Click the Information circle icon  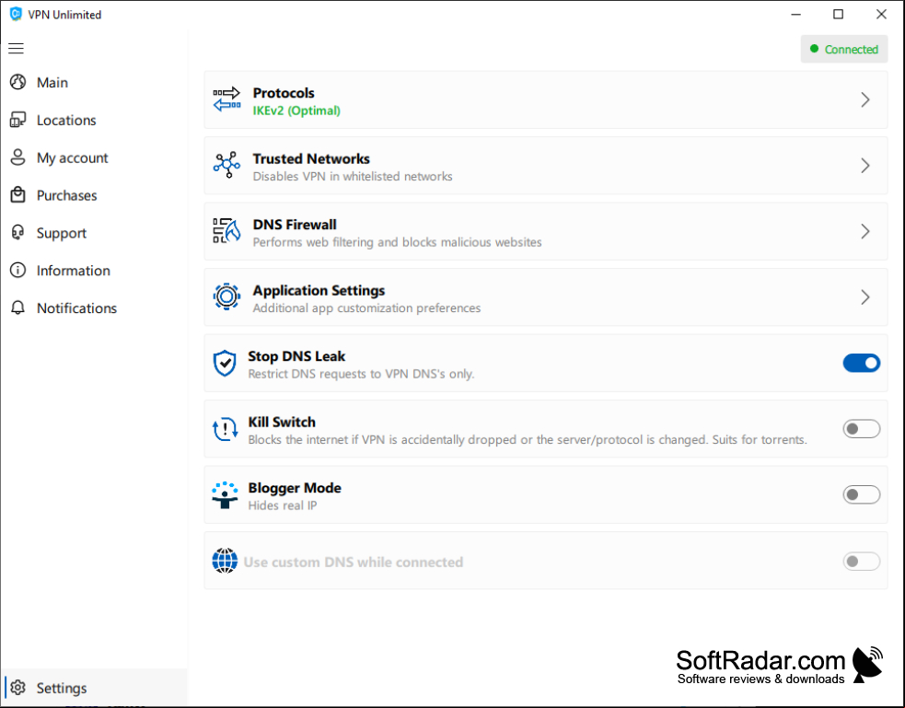[x=17, y=270]
